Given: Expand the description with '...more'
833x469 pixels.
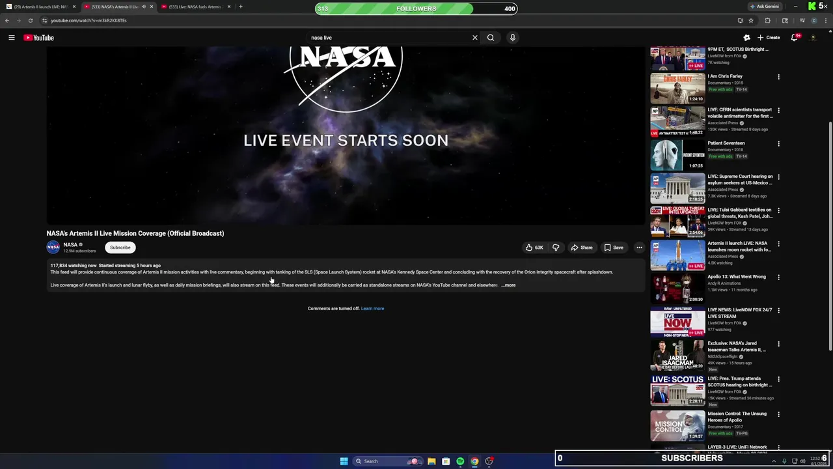Looking at the screenshot, I should [x=508, y=285].
